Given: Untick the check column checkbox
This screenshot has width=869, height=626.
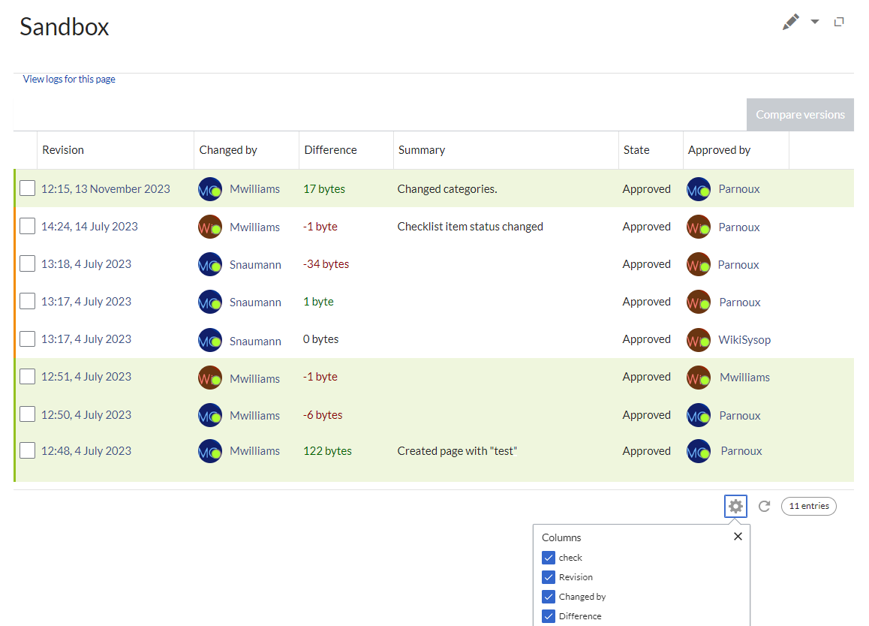Looking at the screenshot, I should click(x=549, y=558).
